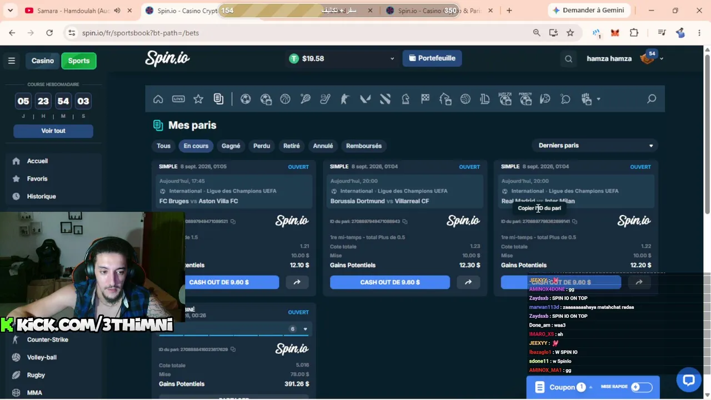Copy bet ID for Borussia Dortmund bet
The height and width of the screenshot is (400, 711).
[x=404, y=222]
